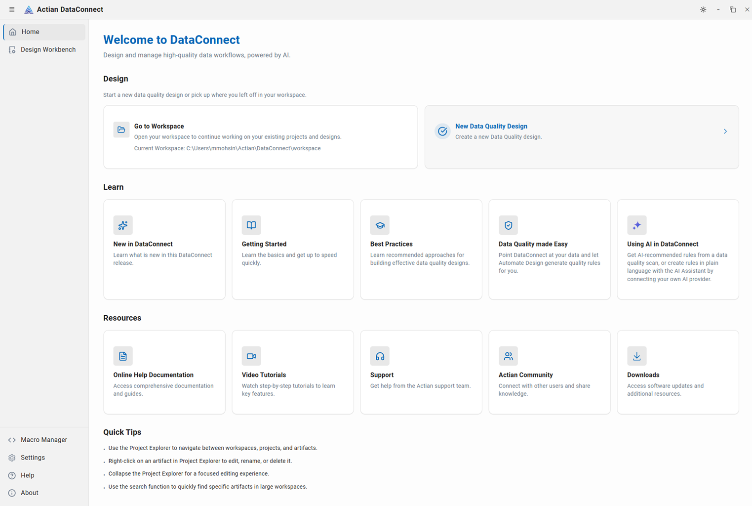
Task: Click the 'Use the search function' tip
Action: [208, 487]
